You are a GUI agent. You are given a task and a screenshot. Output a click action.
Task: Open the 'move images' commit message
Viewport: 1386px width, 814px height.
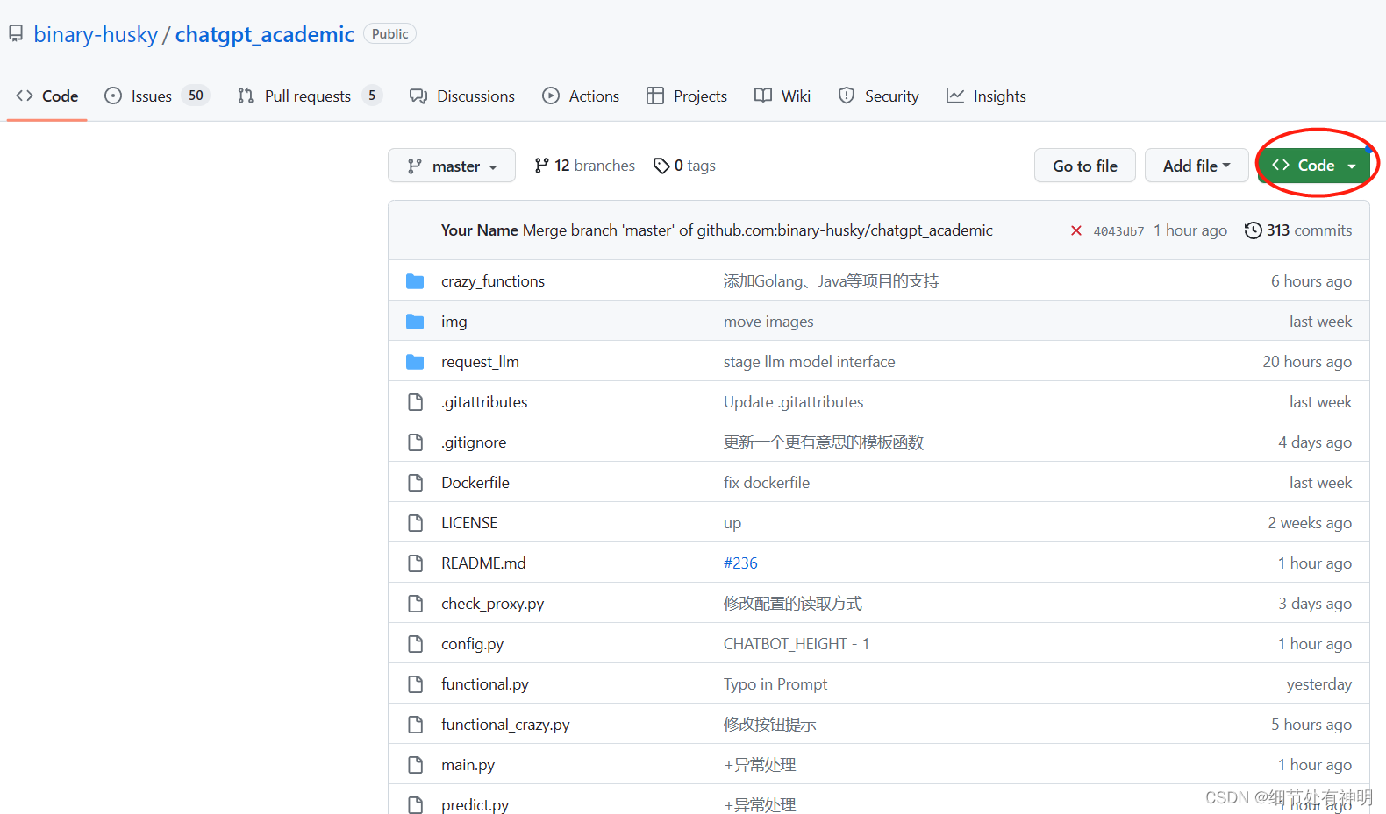click(x=768, y=322)
